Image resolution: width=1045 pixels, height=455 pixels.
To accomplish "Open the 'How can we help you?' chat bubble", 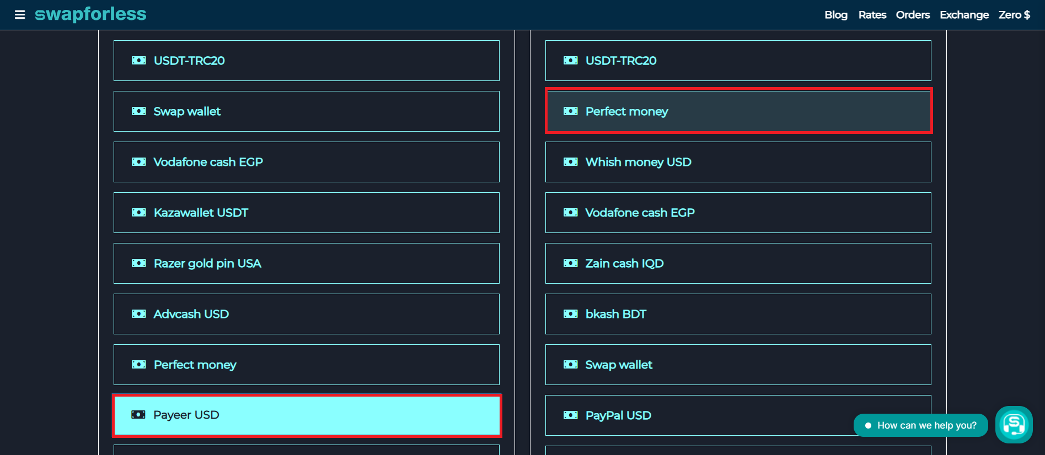I will point(921,425).
